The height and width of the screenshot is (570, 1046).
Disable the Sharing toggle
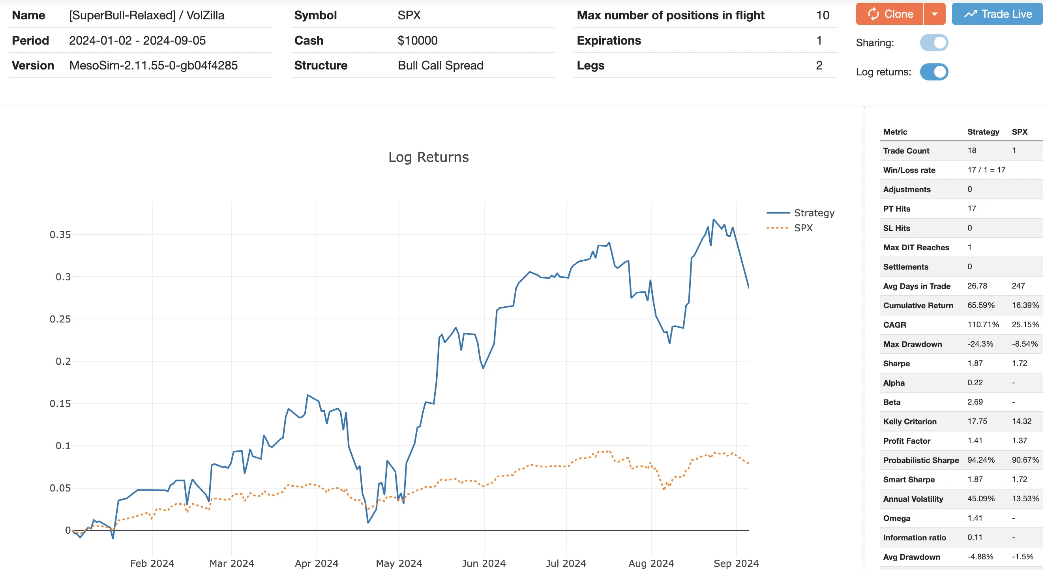[x=935, y=42]
